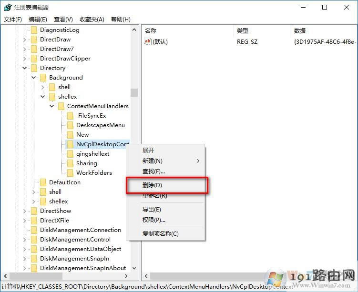Open the 帮助(H) menu
Screen dimensions: 358x292
tap(121, 20)
